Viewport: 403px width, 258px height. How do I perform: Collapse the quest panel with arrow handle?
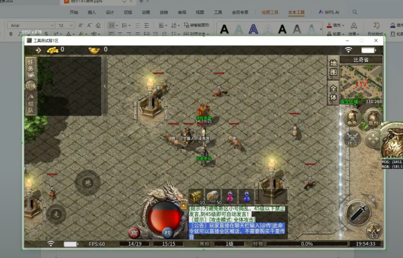point(105,86)
